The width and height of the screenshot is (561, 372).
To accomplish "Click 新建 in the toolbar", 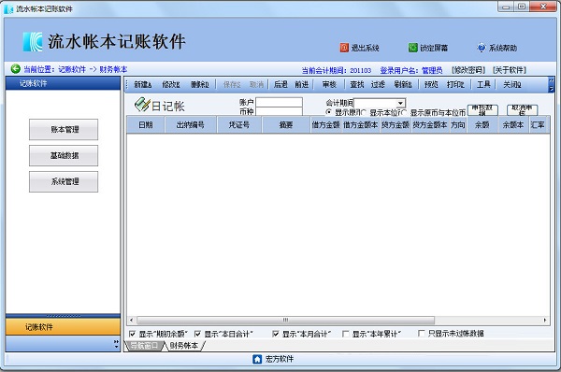I will [x=142, y=85].
